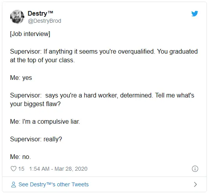Click the 'your biggest flaw?' question text
This screenshot has width=208, height=193.
coord(35,104)
